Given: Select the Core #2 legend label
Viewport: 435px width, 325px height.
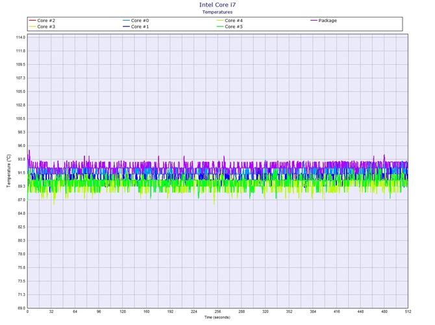Looking at the screenshot, I should [x=47, y=21].
